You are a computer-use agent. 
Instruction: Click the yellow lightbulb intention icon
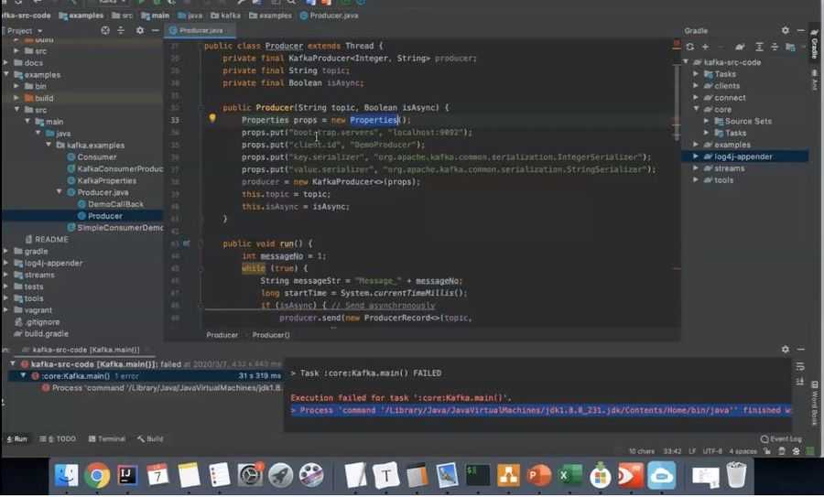(x=212, y=118)
